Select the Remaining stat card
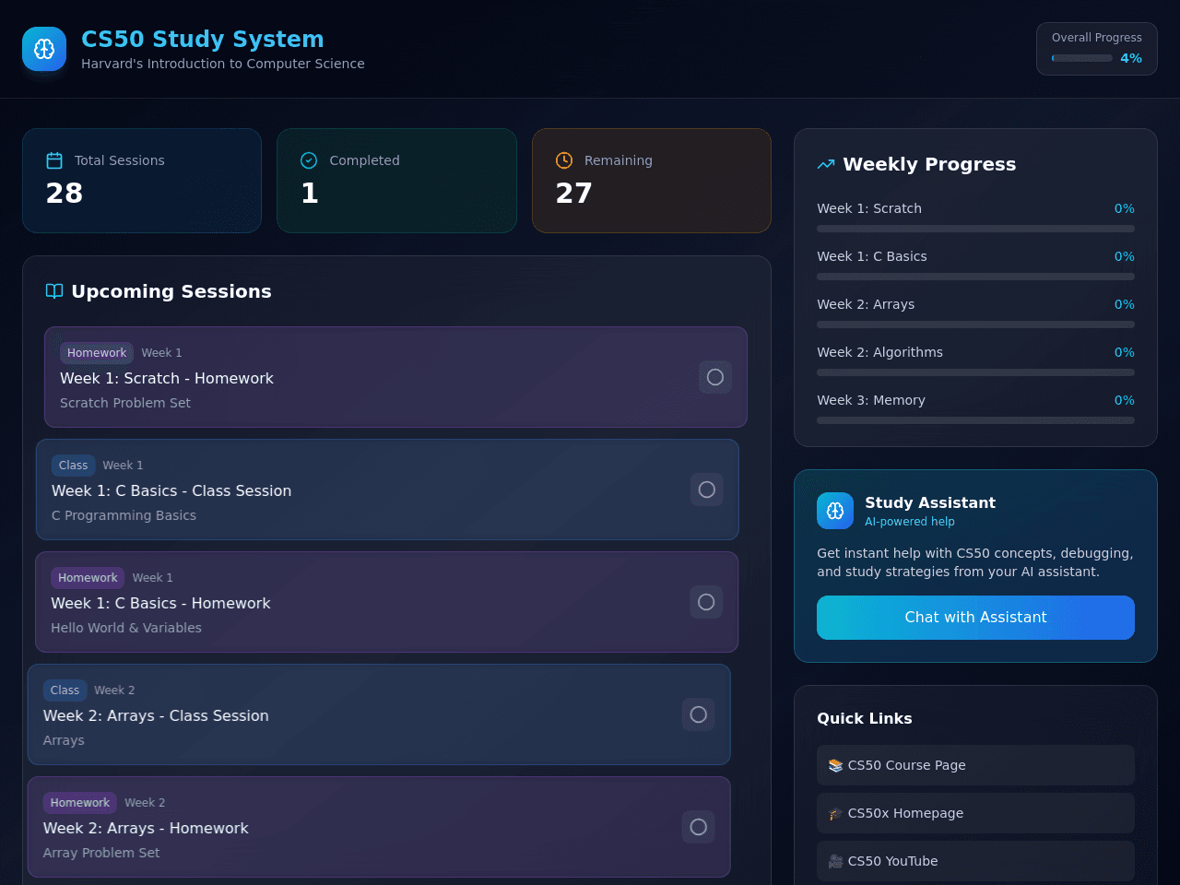This screenshot has width=1180, height=885. (x=652, y=181)
